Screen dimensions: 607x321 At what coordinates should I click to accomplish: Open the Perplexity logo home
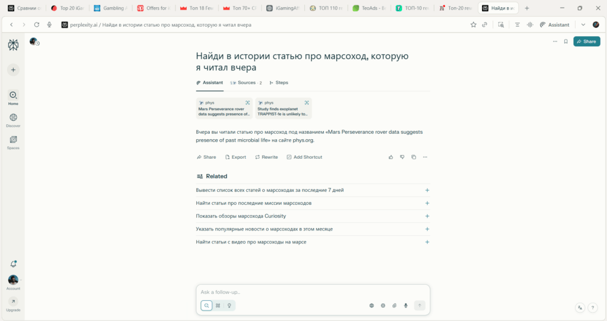coord(13,45)
